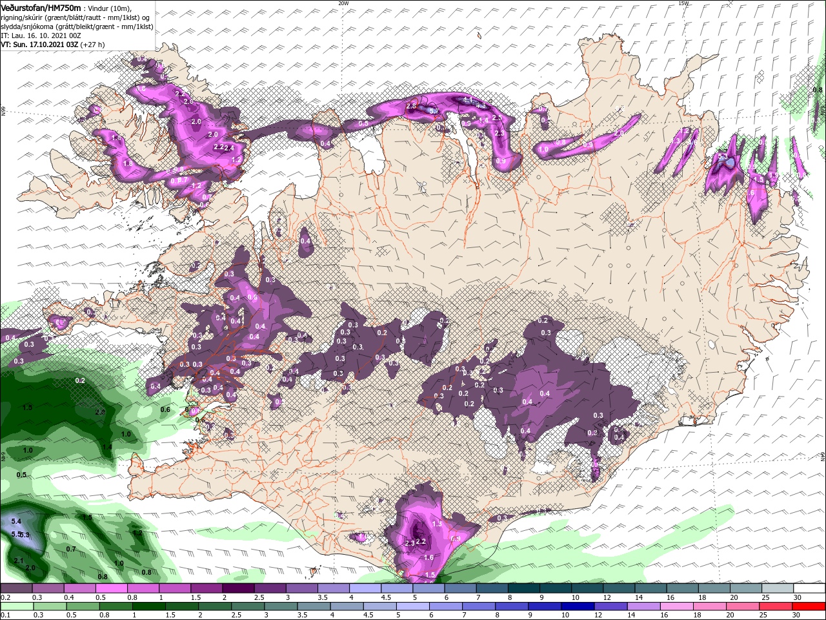Select the palest green 0.1 rain swatch
The image size is (826, 620).
(16, 606)
